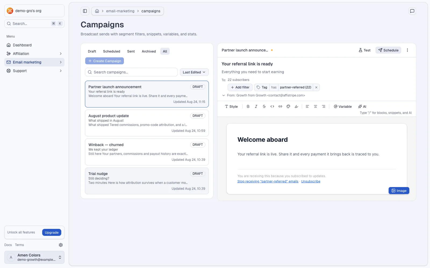Expand the Email marketing section
The image size is (430, 268).
coord(34,62)
